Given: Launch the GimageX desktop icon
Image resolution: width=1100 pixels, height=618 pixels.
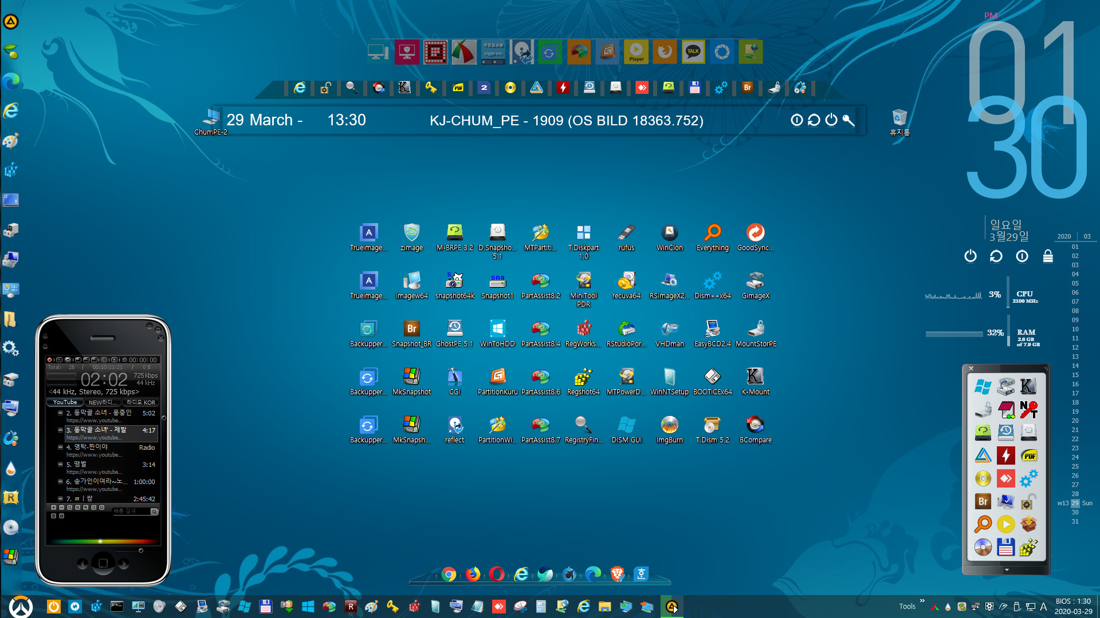Looking at the screenshot, I should coord(755,286).
